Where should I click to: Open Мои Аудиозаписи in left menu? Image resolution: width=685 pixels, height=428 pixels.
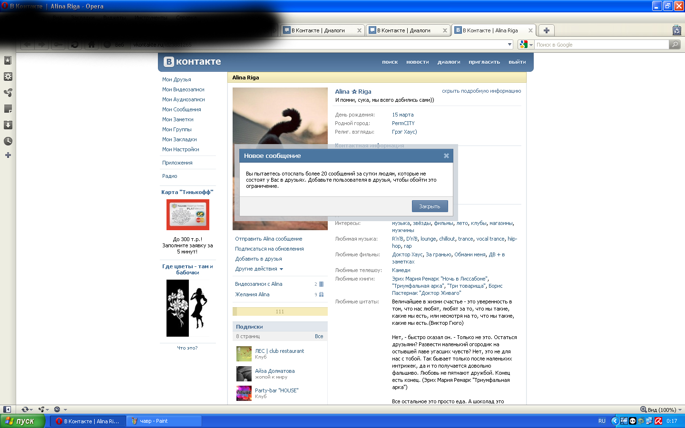[183, 99]
